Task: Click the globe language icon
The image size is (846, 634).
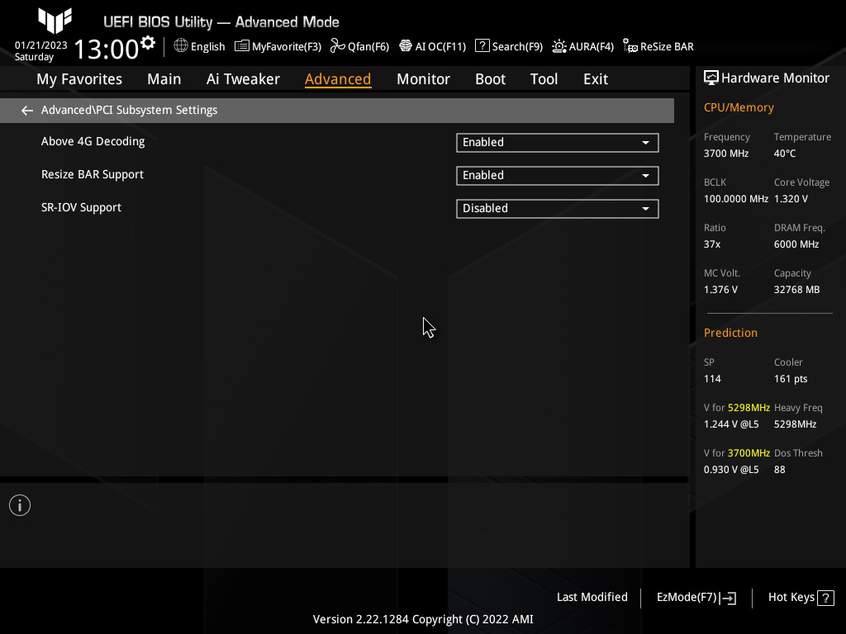Action: click(181, 46)
